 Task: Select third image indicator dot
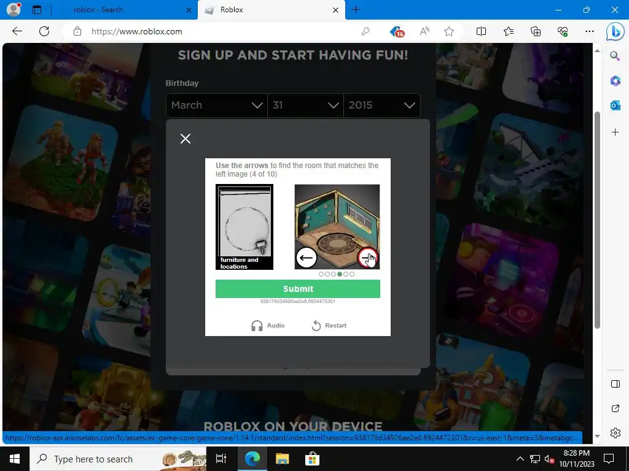point(334,274)
